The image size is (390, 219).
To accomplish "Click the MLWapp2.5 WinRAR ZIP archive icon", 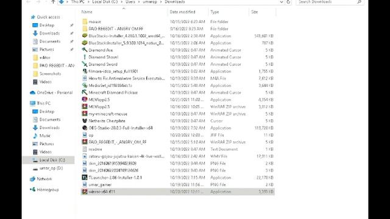I will (85, 106).
